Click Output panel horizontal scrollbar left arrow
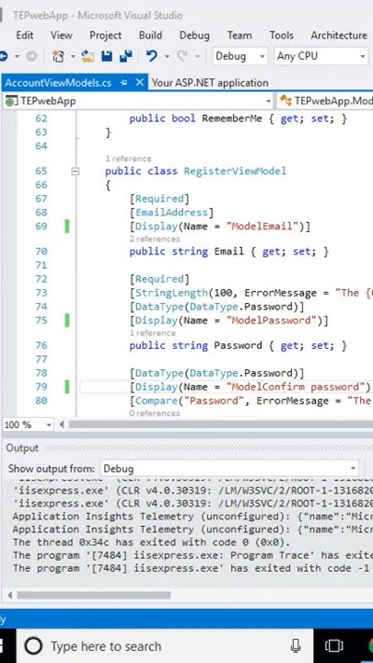The image size is (373, 663). click(9, 595)
